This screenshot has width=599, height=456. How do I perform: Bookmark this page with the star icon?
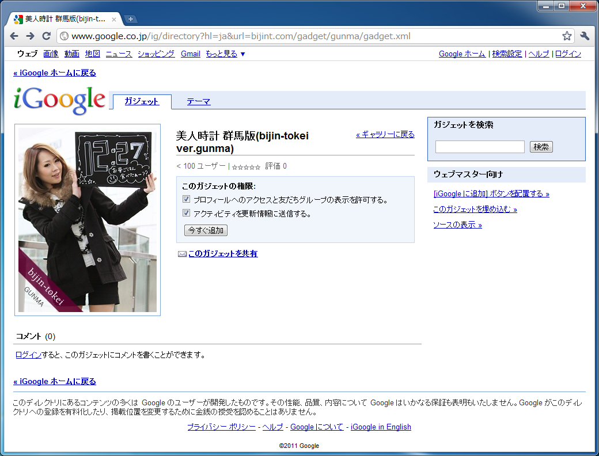click(x=567, y=36)
